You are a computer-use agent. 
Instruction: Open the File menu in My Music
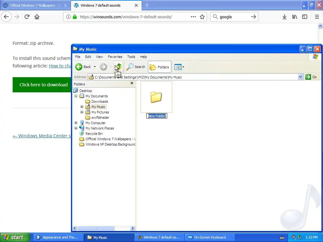tap(78, 57)
